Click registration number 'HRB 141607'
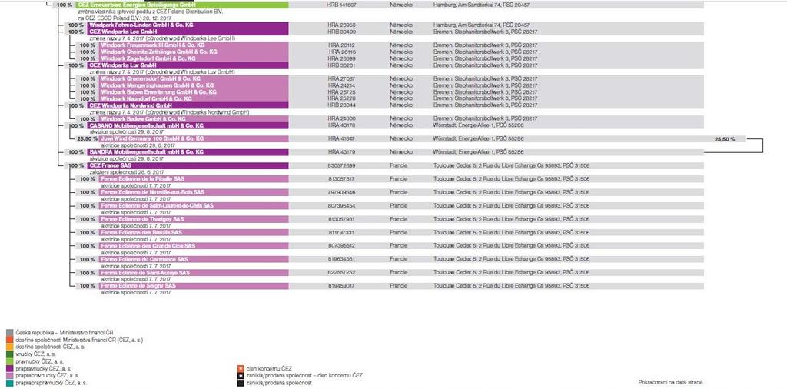Image resolution: width=787 pixels, height=389 pixels. (x=342, y=5)
